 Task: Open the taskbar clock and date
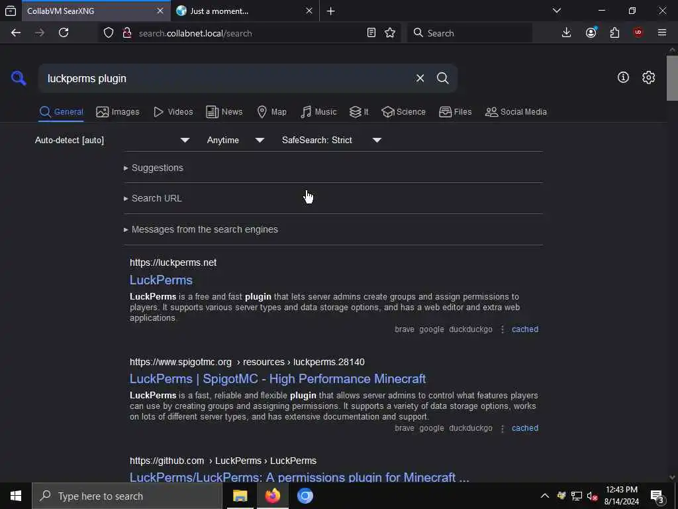(621, 496)
